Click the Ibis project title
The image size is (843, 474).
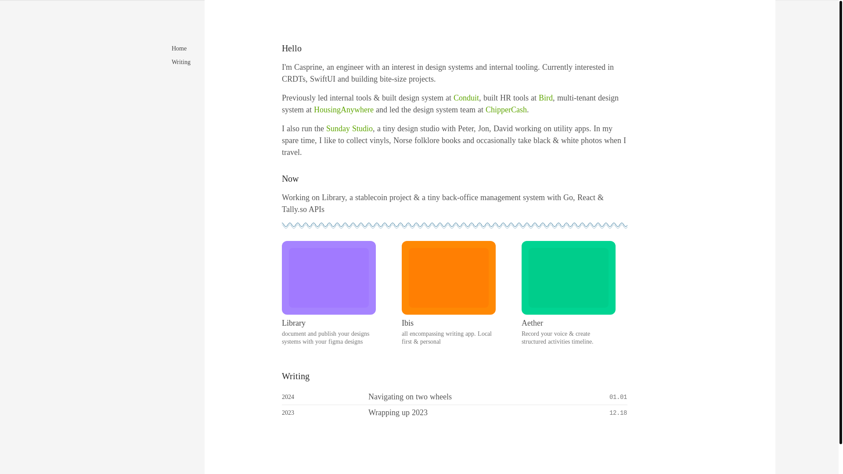407,323
